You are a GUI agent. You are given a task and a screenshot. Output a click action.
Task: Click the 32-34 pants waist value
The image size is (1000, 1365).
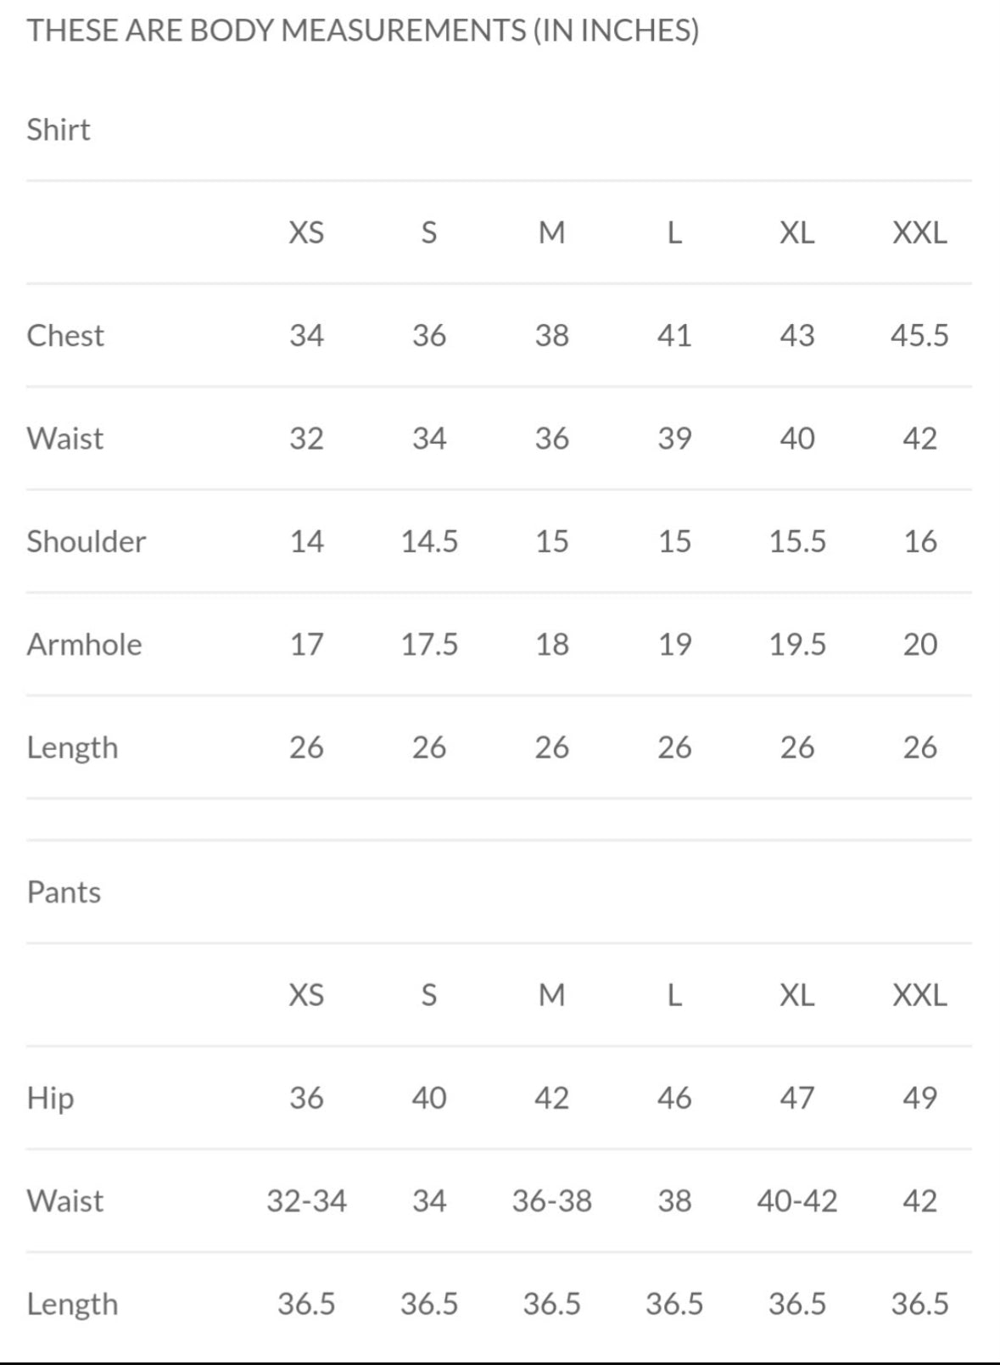(306, 1201)
